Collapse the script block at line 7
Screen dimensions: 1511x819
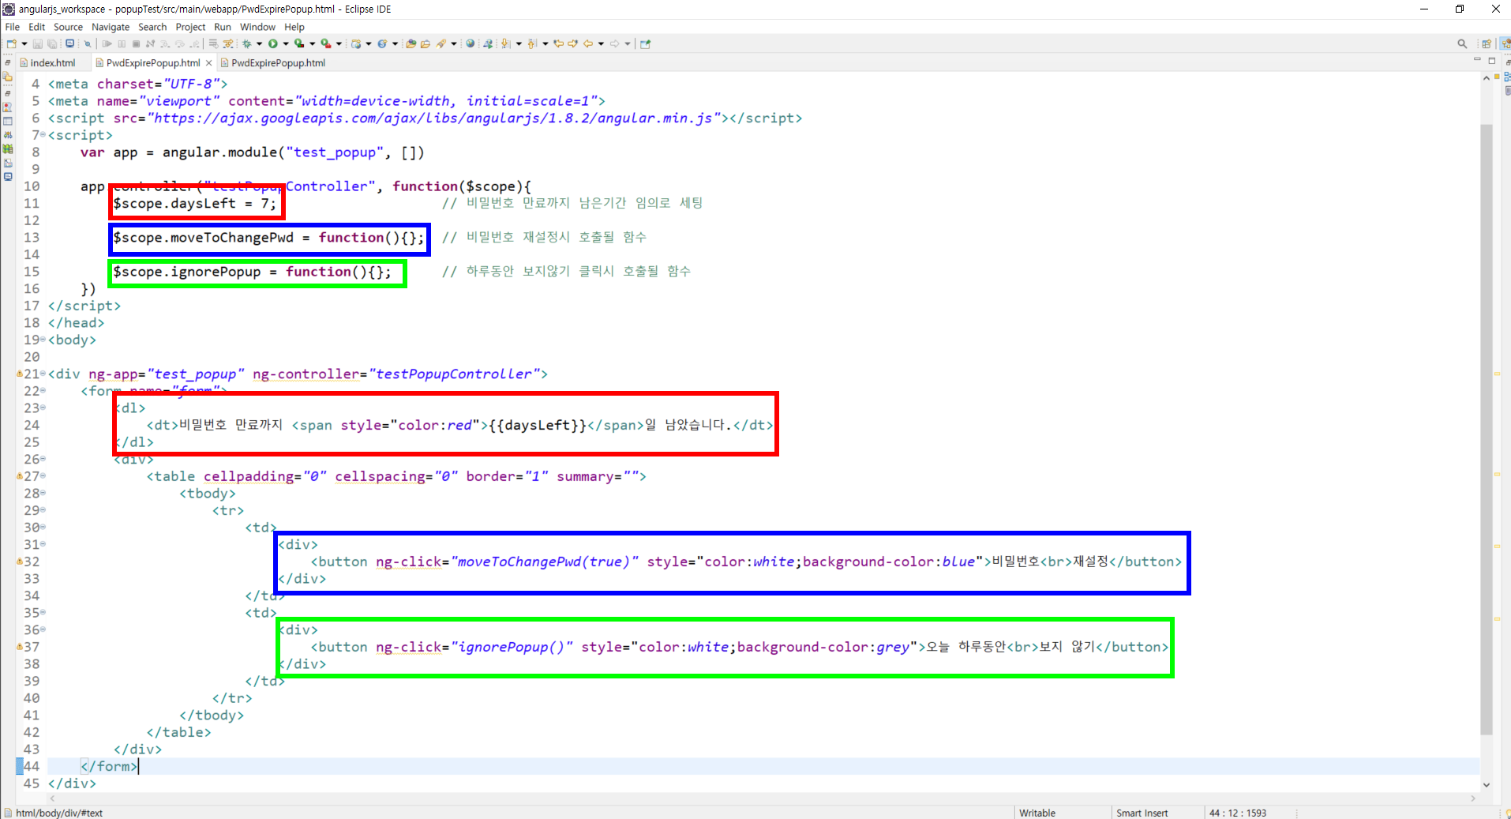tap(43, 135)
